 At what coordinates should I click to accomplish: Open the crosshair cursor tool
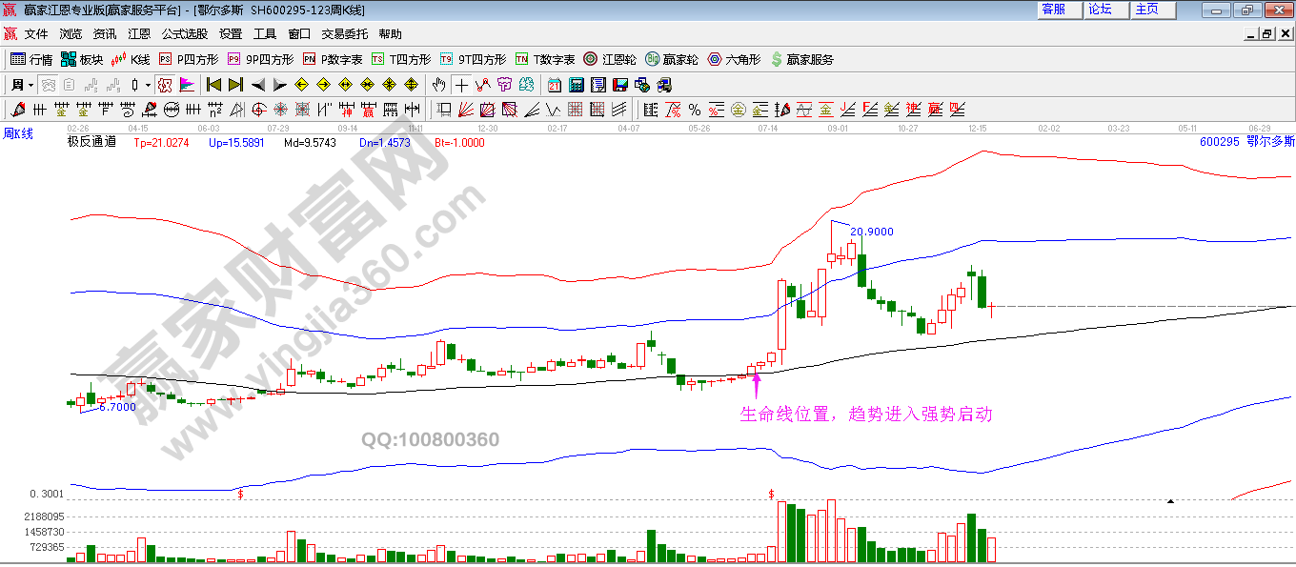pos(460,84)
